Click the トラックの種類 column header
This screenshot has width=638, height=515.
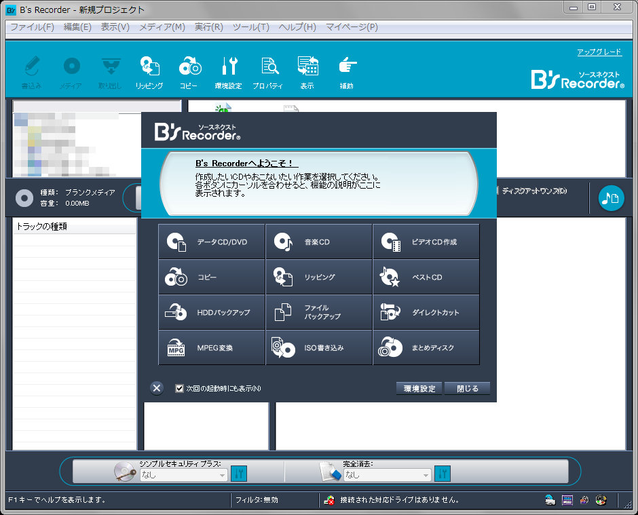pyautogui.click(x=75, y=226)
